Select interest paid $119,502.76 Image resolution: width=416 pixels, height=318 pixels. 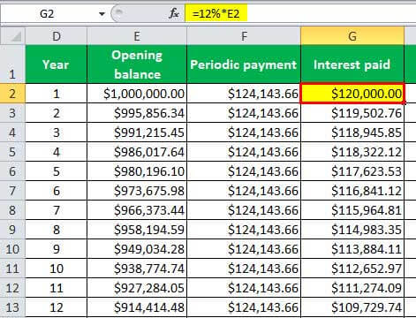tap(352, 113)
